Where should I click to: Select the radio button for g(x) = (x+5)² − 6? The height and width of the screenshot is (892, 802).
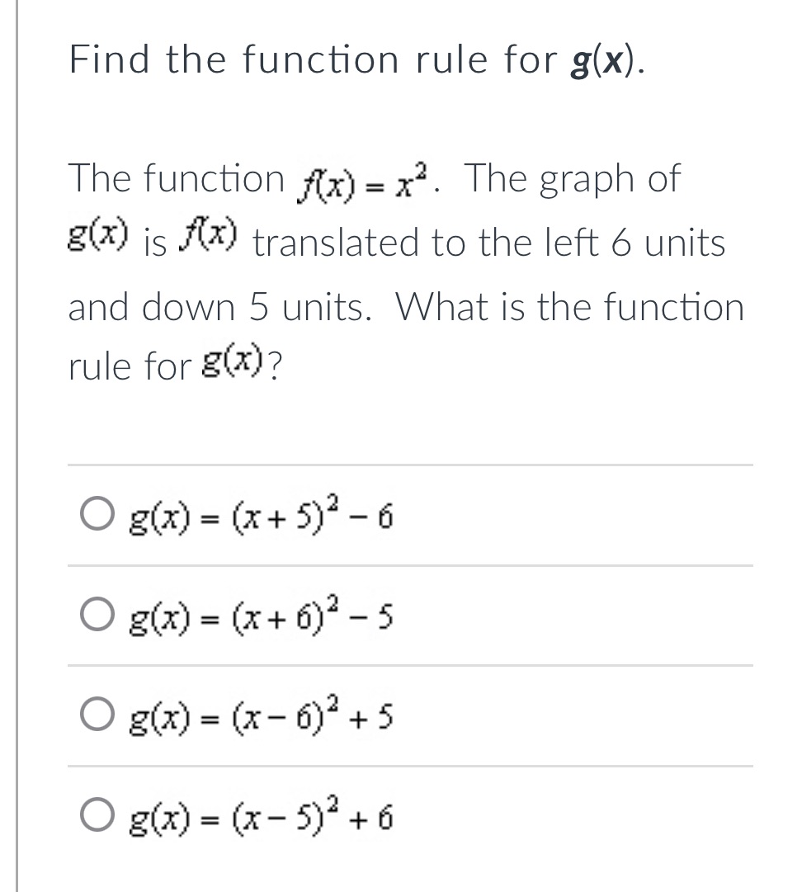[x=96, y=513]
